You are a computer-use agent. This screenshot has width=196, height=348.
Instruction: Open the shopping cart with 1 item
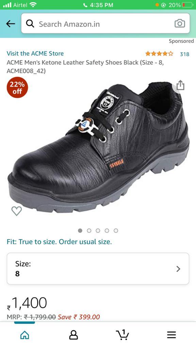pyautogui.click(x=122, y=334)
